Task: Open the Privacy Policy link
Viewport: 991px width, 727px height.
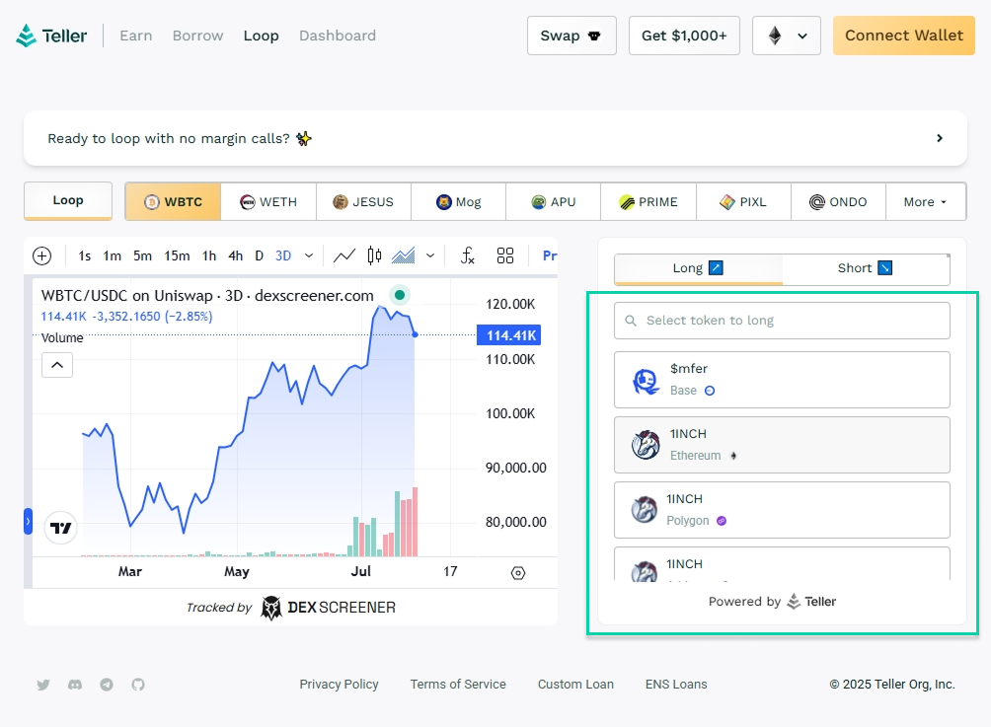Action: tap(339, 684)
